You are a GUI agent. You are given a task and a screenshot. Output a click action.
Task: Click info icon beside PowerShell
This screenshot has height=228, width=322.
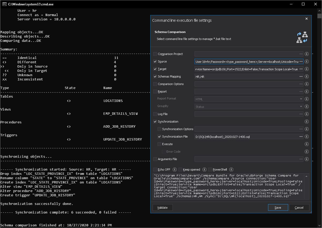[231, 170]
